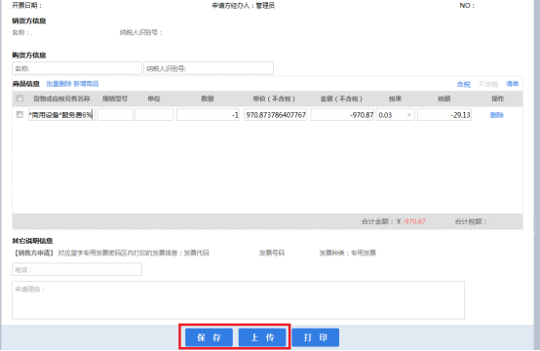
Task: Click 批量删除 batch delete link
Action: 58,84
